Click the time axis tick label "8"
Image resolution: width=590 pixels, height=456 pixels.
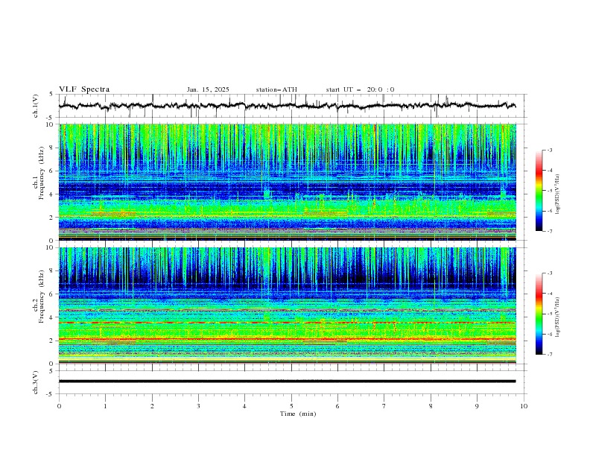point(431,406)
